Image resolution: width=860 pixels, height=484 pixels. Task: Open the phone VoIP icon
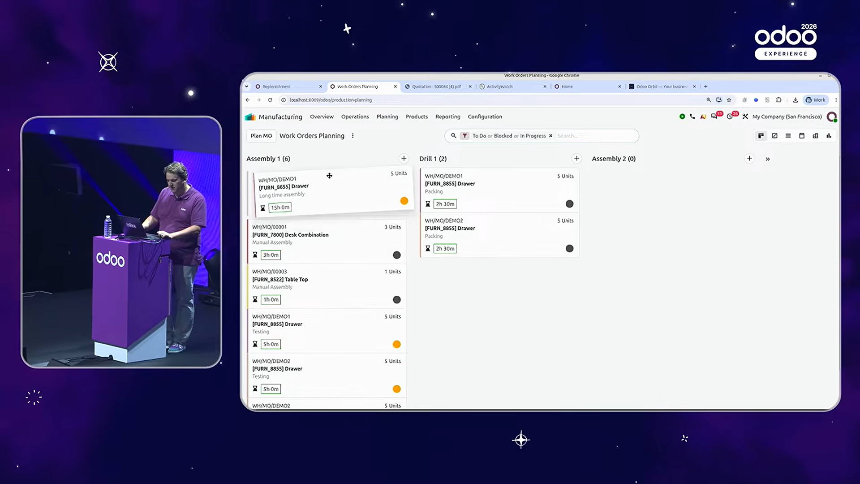692,117
